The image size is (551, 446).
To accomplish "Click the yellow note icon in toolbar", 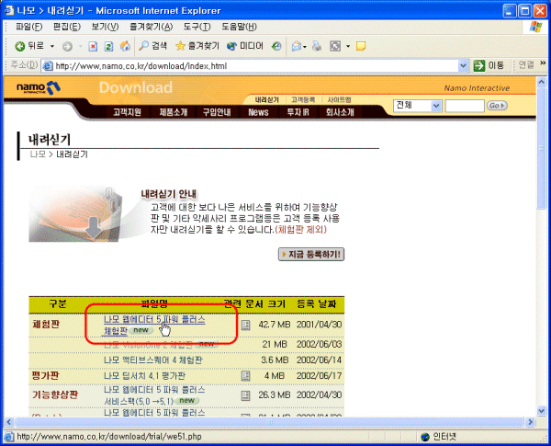I will pyautogui.click(x=361, y=46).
